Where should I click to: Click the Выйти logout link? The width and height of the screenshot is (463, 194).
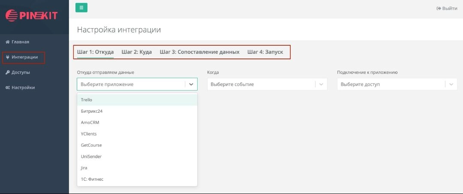(447, 9)
